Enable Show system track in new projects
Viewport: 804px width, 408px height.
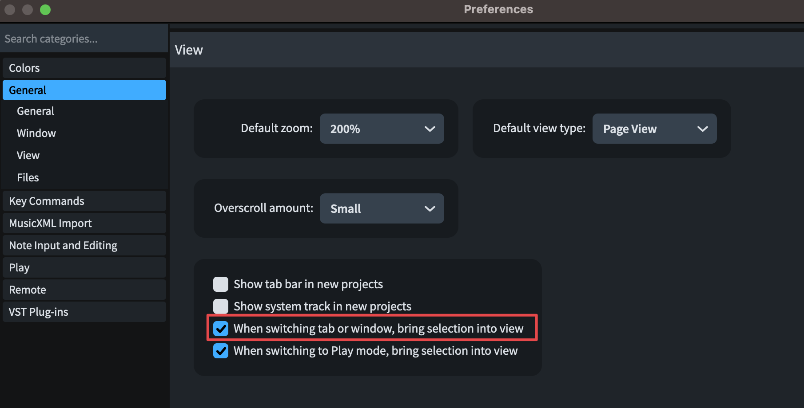221,306
